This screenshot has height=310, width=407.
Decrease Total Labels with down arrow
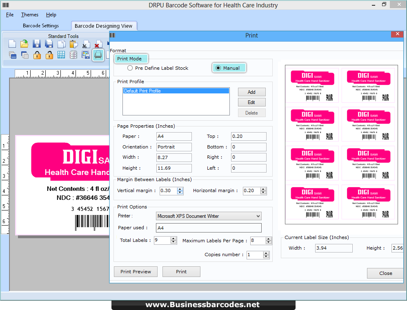click(x=173, y=242)
